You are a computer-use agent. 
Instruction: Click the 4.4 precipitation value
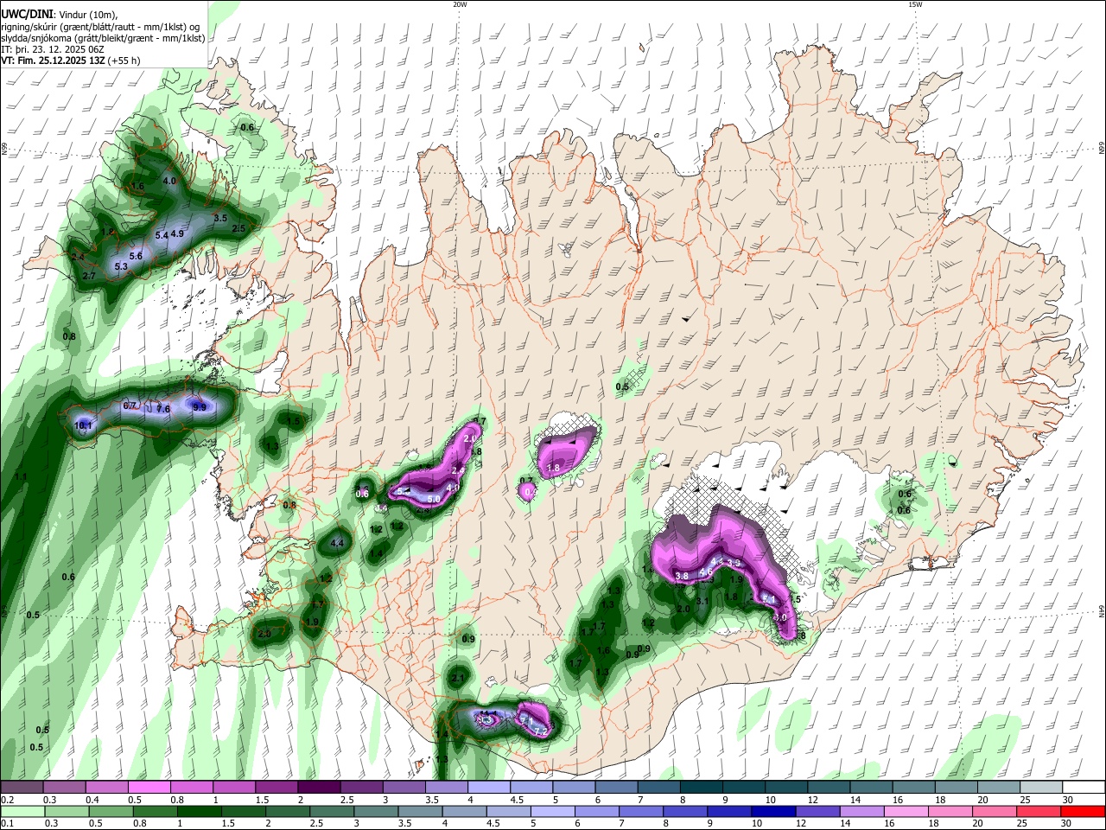point(338,543)
